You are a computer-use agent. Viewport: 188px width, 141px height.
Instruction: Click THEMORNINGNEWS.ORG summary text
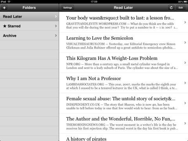[122, 127]
